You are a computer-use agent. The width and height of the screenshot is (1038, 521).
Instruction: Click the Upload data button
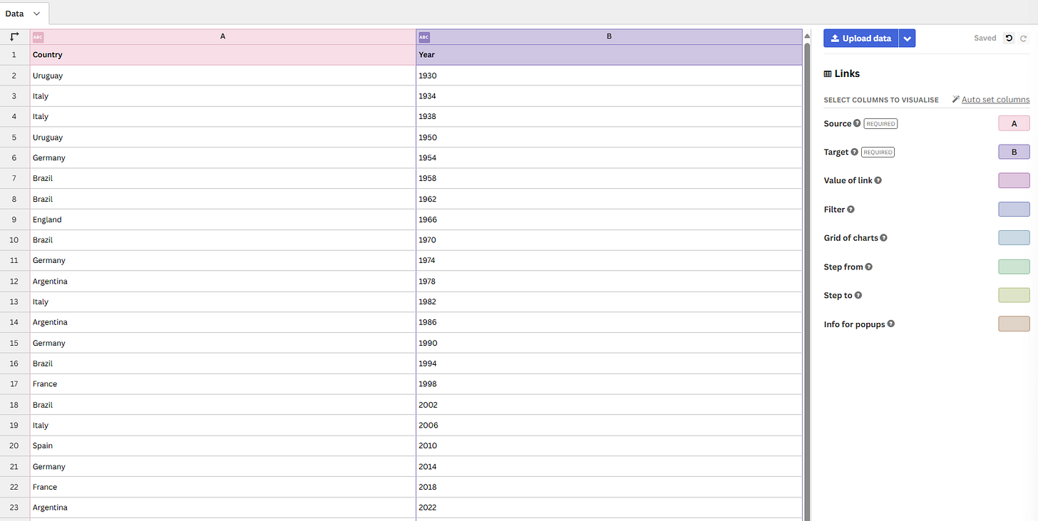pos(860,38)
